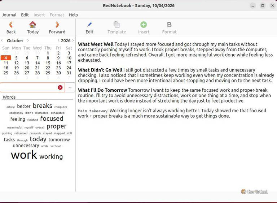This screenshot has width=277, height=203.
Task: Click 'without' in the word cloud
Action: coord(56,146)
